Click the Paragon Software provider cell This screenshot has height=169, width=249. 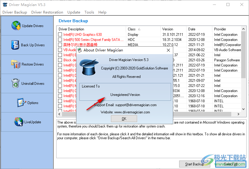pyautogui.click(x=227, y=60)
